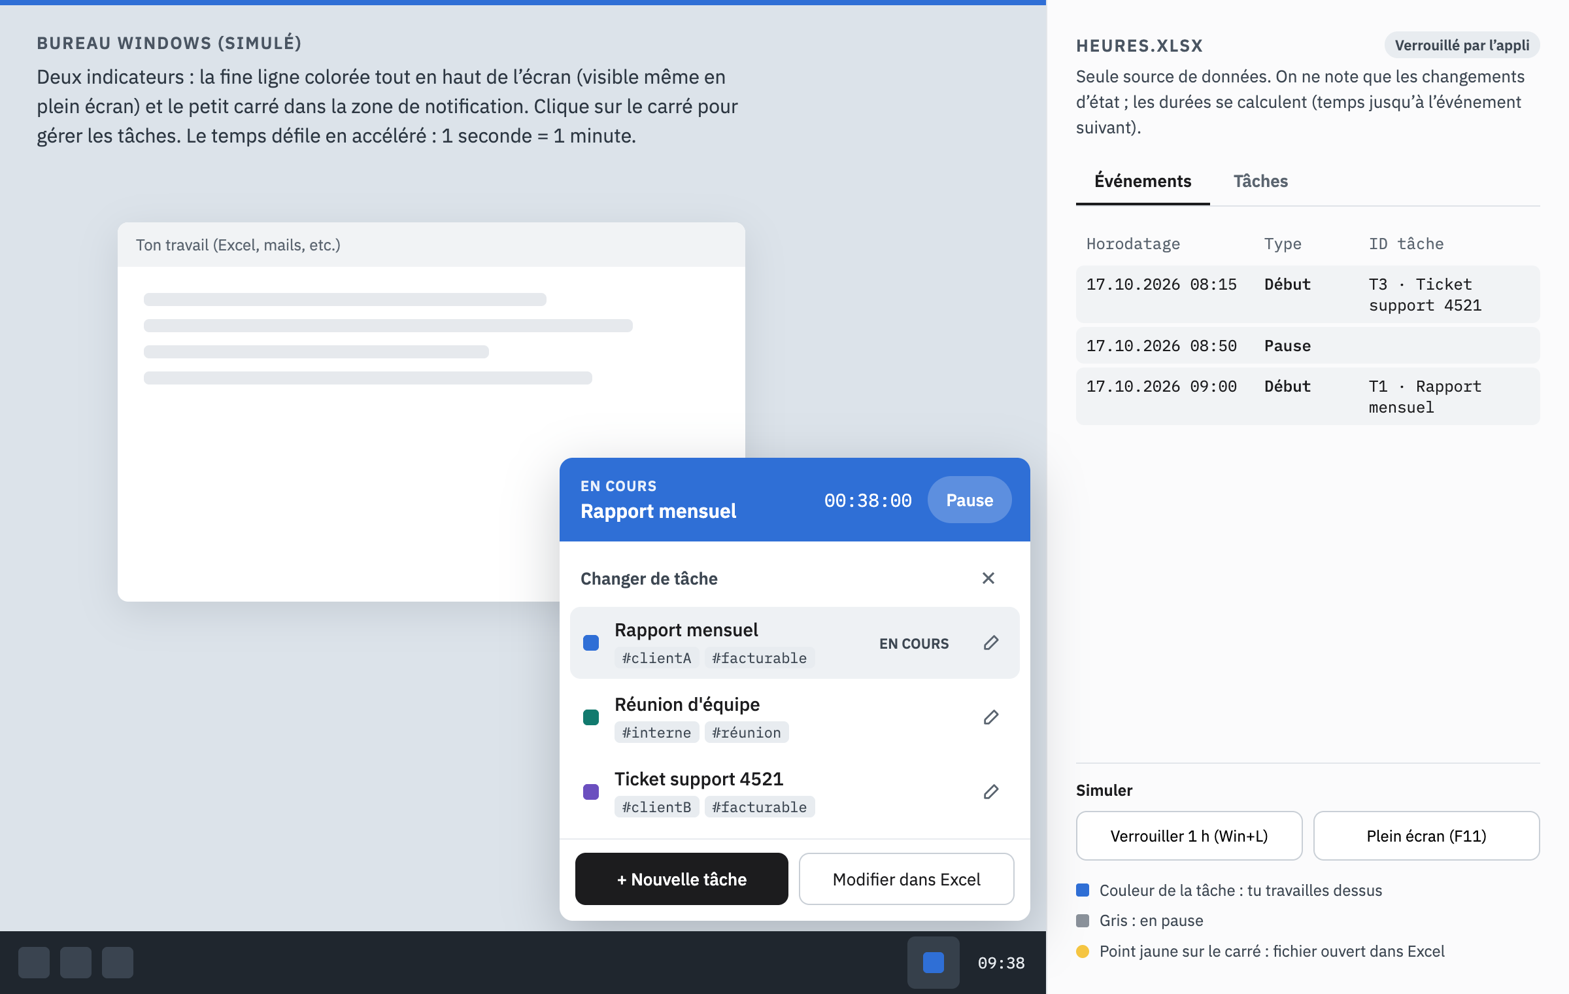Click the #clientA tag
The width and height of the screenshot is (1569, 994).
(656, 658)
